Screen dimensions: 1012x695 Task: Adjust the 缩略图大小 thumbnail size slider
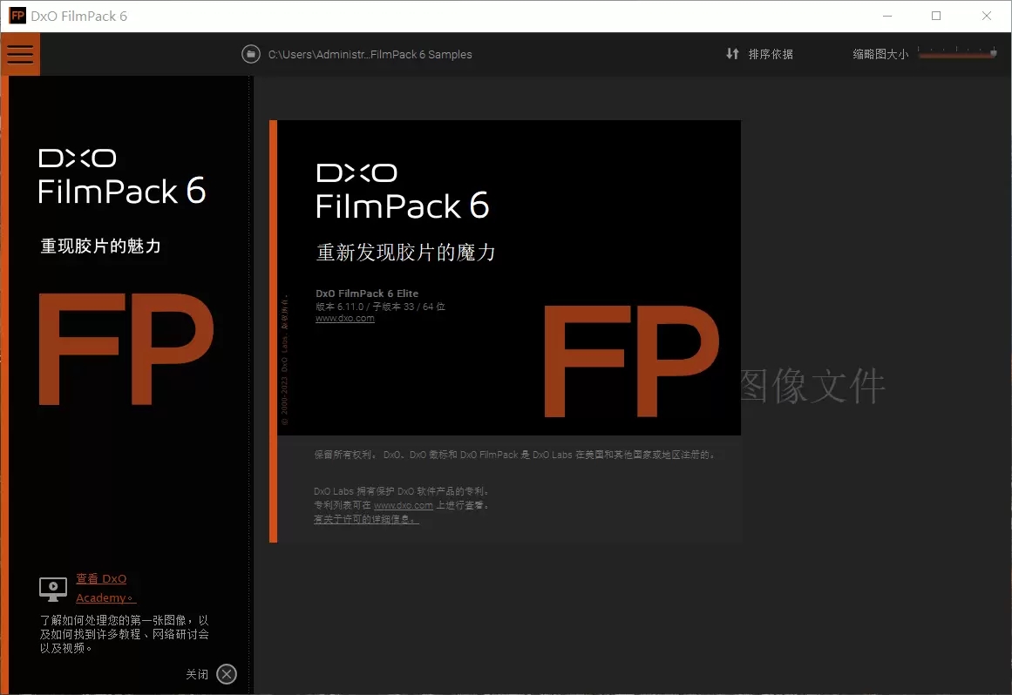(957, 52)
